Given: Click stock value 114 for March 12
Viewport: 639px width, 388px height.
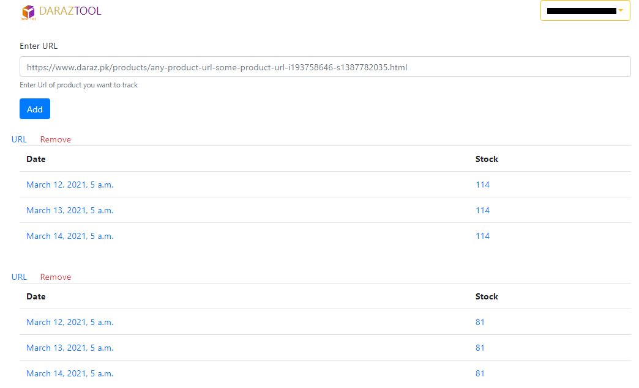Looking at the screenshot, I should (x=482, y=185).
